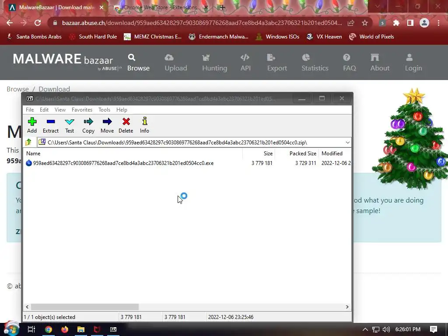Open Task View on the taskbar
Image resolution: width=448 pixels, height=336 pixels.
[31, 329]
